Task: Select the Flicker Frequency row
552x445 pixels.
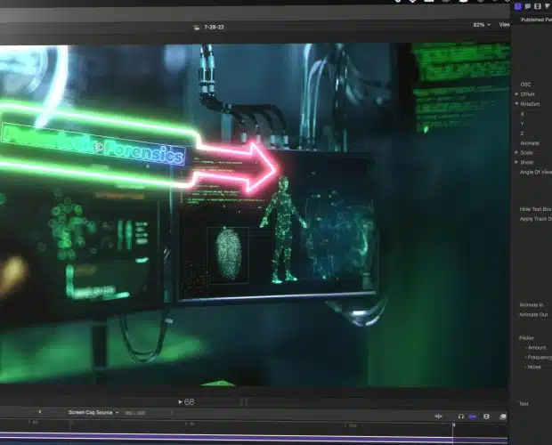Action: 539,357
